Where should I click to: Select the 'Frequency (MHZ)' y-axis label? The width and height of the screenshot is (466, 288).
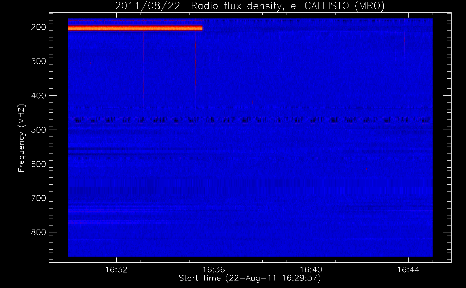22,138
